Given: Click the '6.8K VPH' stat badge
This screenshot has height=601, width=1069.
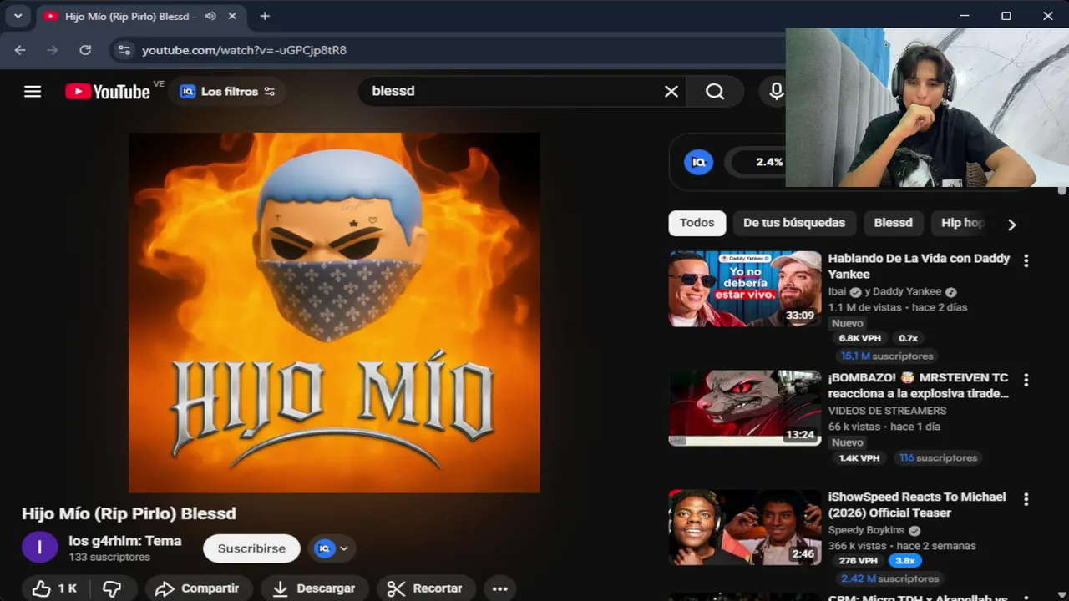Looking at the screenshot, I should coord(859,339).
